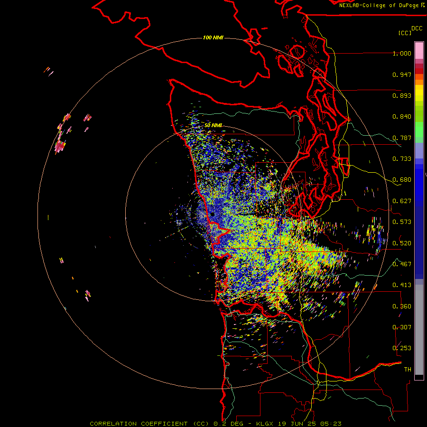The image size is (427, 427).
Task: Click the 19 JUN 25 05:23 timestamp
Action: (310, 424)
